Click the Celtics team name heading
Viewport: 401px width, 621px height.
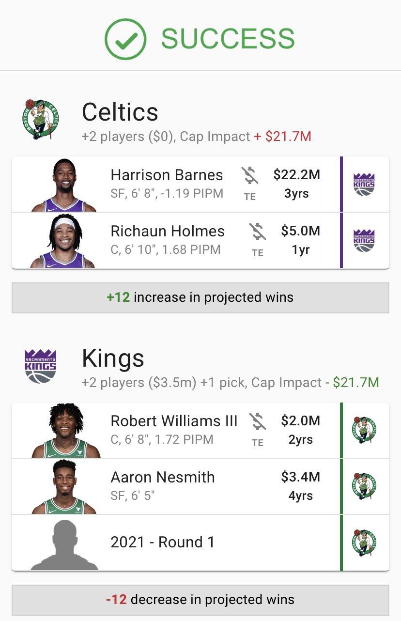[x=120, y=112]
